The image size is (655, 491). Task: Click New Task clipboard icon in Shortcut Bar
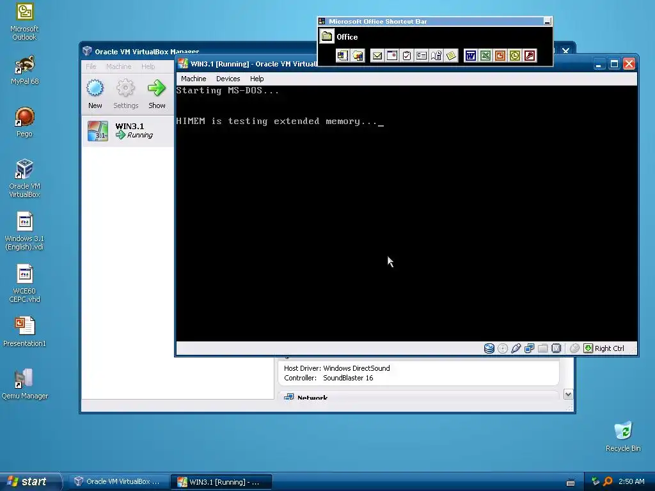pyautogui.click(x=406, y=56)
